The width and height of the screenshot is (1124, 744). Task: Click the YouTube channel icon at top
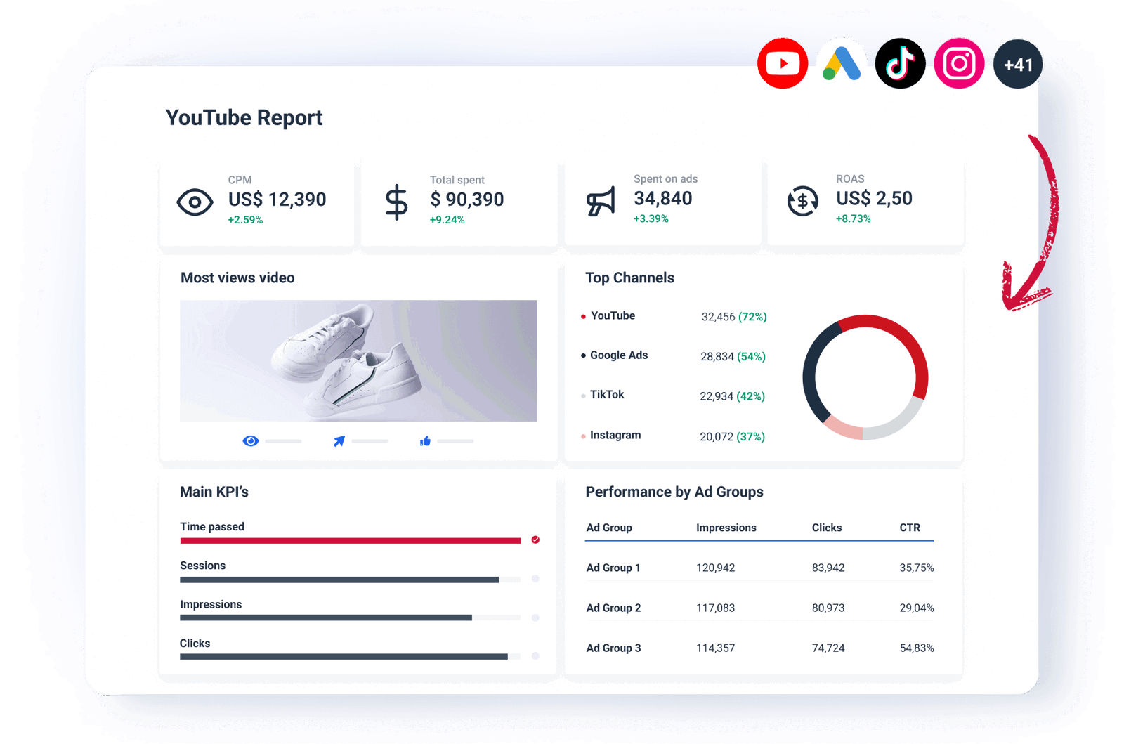coord(783,63)
